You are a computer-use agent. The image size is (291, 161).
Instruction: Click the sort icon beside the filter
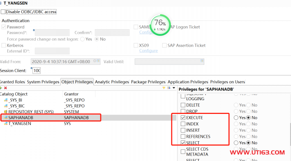tap(168, 88)
